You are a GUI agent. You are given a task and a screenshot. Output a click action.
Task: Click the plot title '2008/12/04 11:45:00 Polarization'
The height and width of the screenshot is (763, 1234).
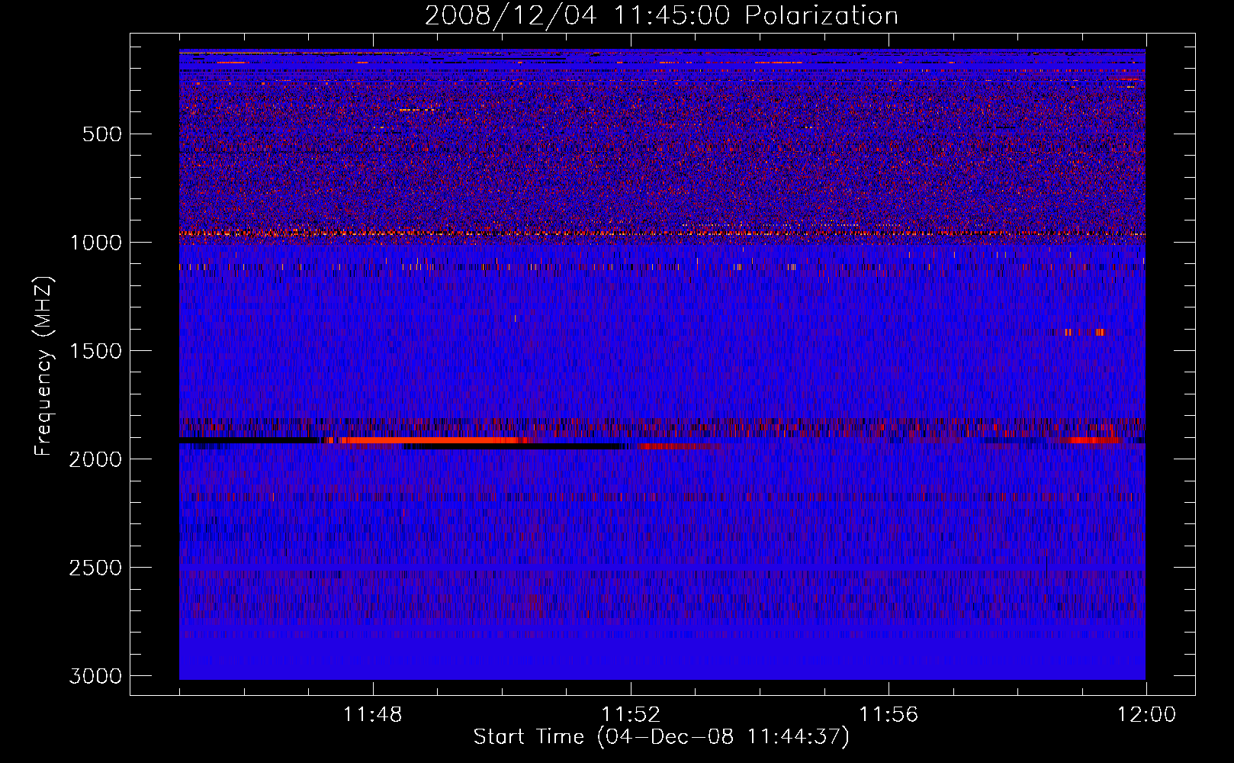pos(661,15)
